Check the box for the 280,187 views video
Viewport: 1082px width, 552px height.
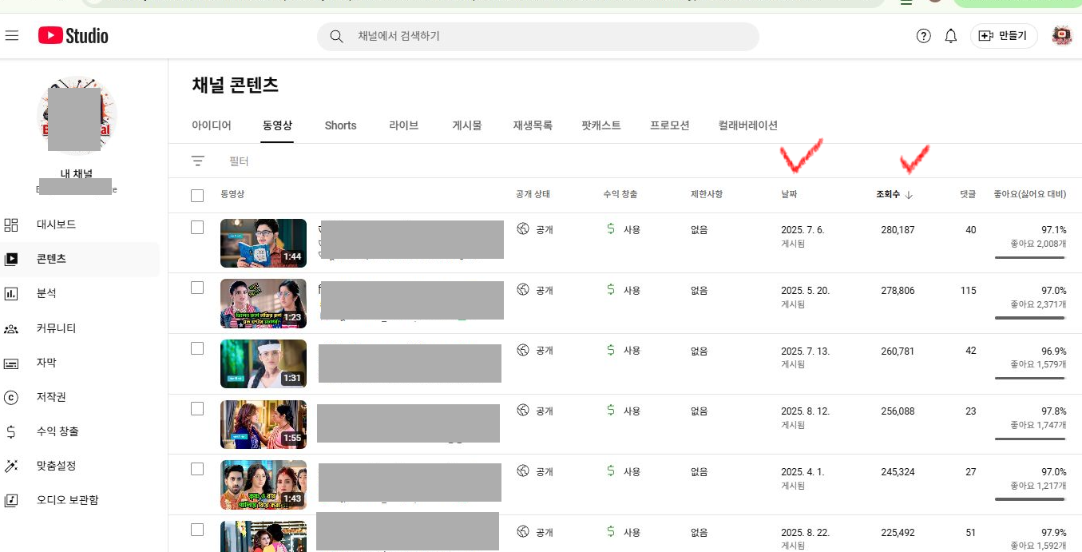tap(197, 228)
